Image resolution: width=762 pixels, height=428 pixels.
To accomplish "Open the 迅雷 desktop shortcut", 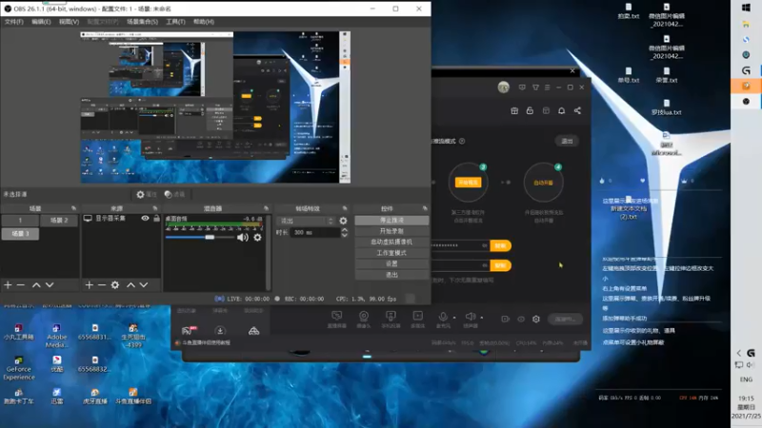I will 57,396.
